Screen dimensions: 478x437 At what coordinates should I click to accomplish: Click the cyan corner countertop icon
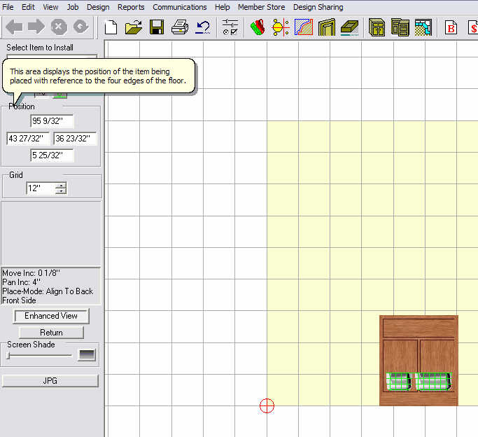[x=423, y=27]
